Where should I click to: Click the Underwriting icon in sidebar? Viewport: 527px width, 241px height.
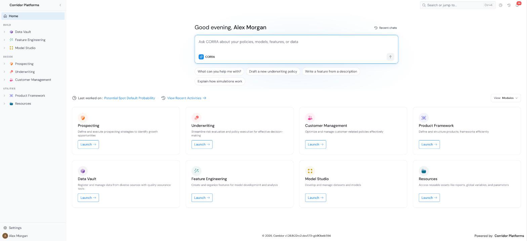[11, 72]
